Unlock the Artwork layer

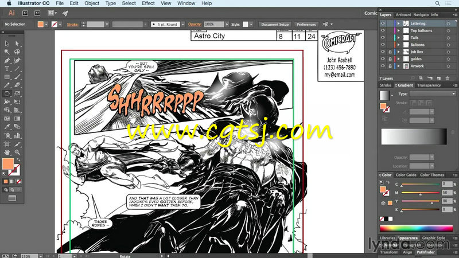[x=390, y=66]
